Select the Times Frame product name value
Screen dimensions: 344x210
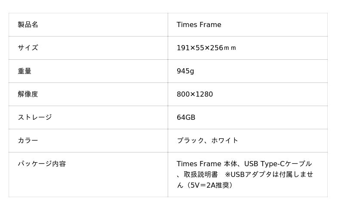click(199, 25)
